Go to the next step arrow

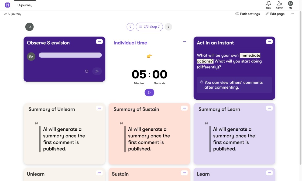[168, 27]
